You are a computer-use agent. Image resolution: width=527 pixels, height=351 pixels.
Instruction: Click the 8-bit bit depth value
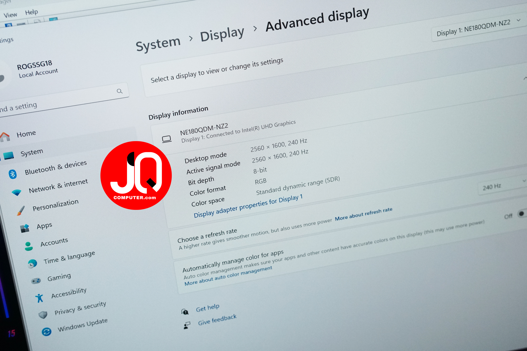(260, 170)
